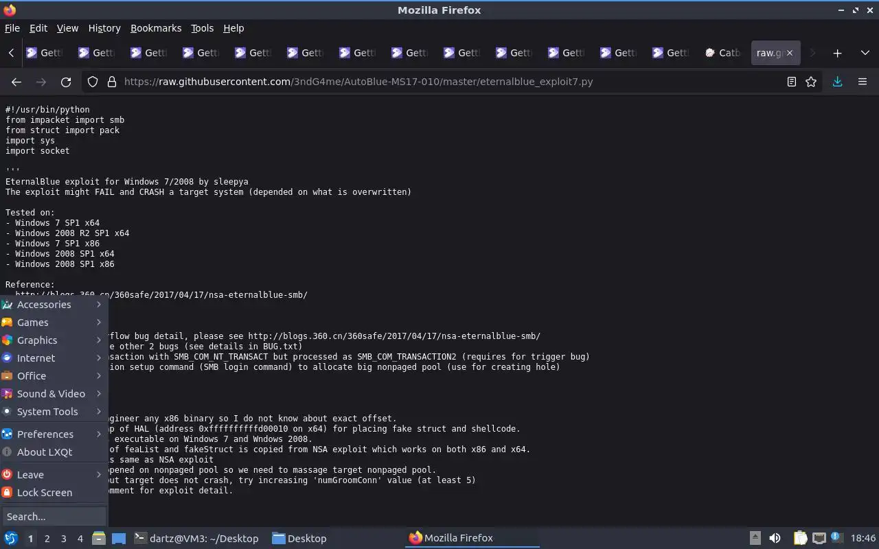Click the 'import socket' line
879x549 pixels.
point(38,151)
